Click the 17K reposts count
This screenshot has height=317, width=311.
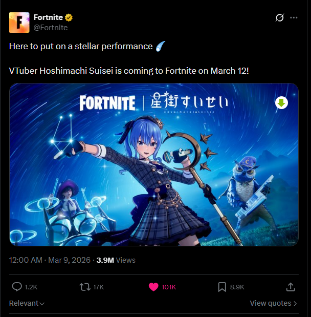(x=98, y=287)
